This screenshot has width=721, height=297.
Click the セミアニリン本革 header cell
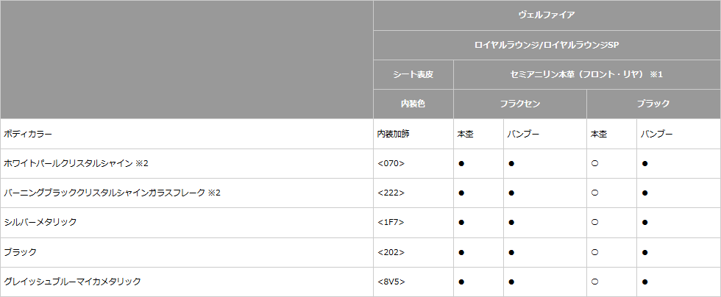(x=587, y=74)
